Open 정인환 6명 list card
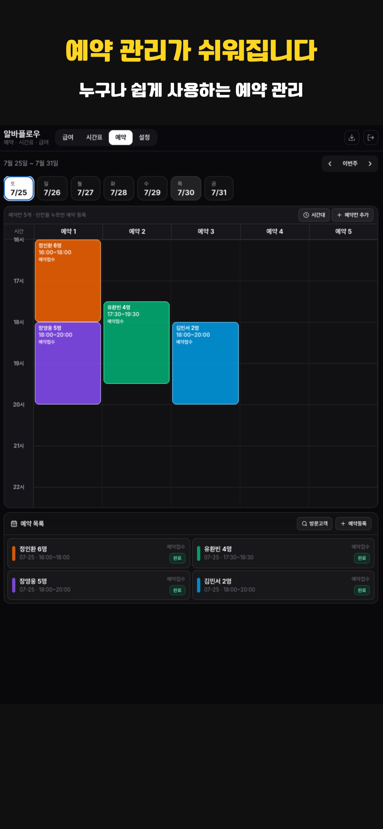Screen dimensions: 383x829 (x=99, y=553)
